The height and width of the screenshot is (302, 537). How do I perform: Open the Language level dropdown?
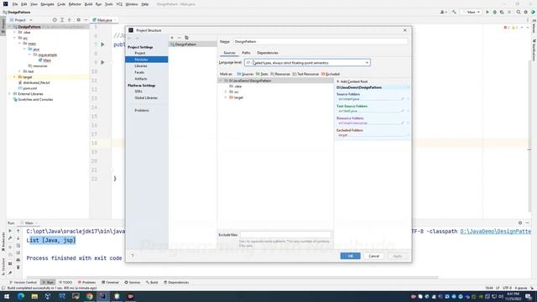point(307,63)
